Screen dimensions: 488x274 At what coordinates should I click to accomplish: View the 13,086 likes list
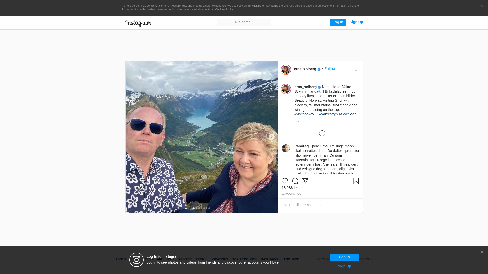click(x=292, y=188)
